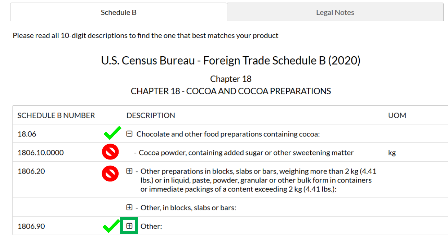Click the Cocoa powder description text

click(246, 153)
